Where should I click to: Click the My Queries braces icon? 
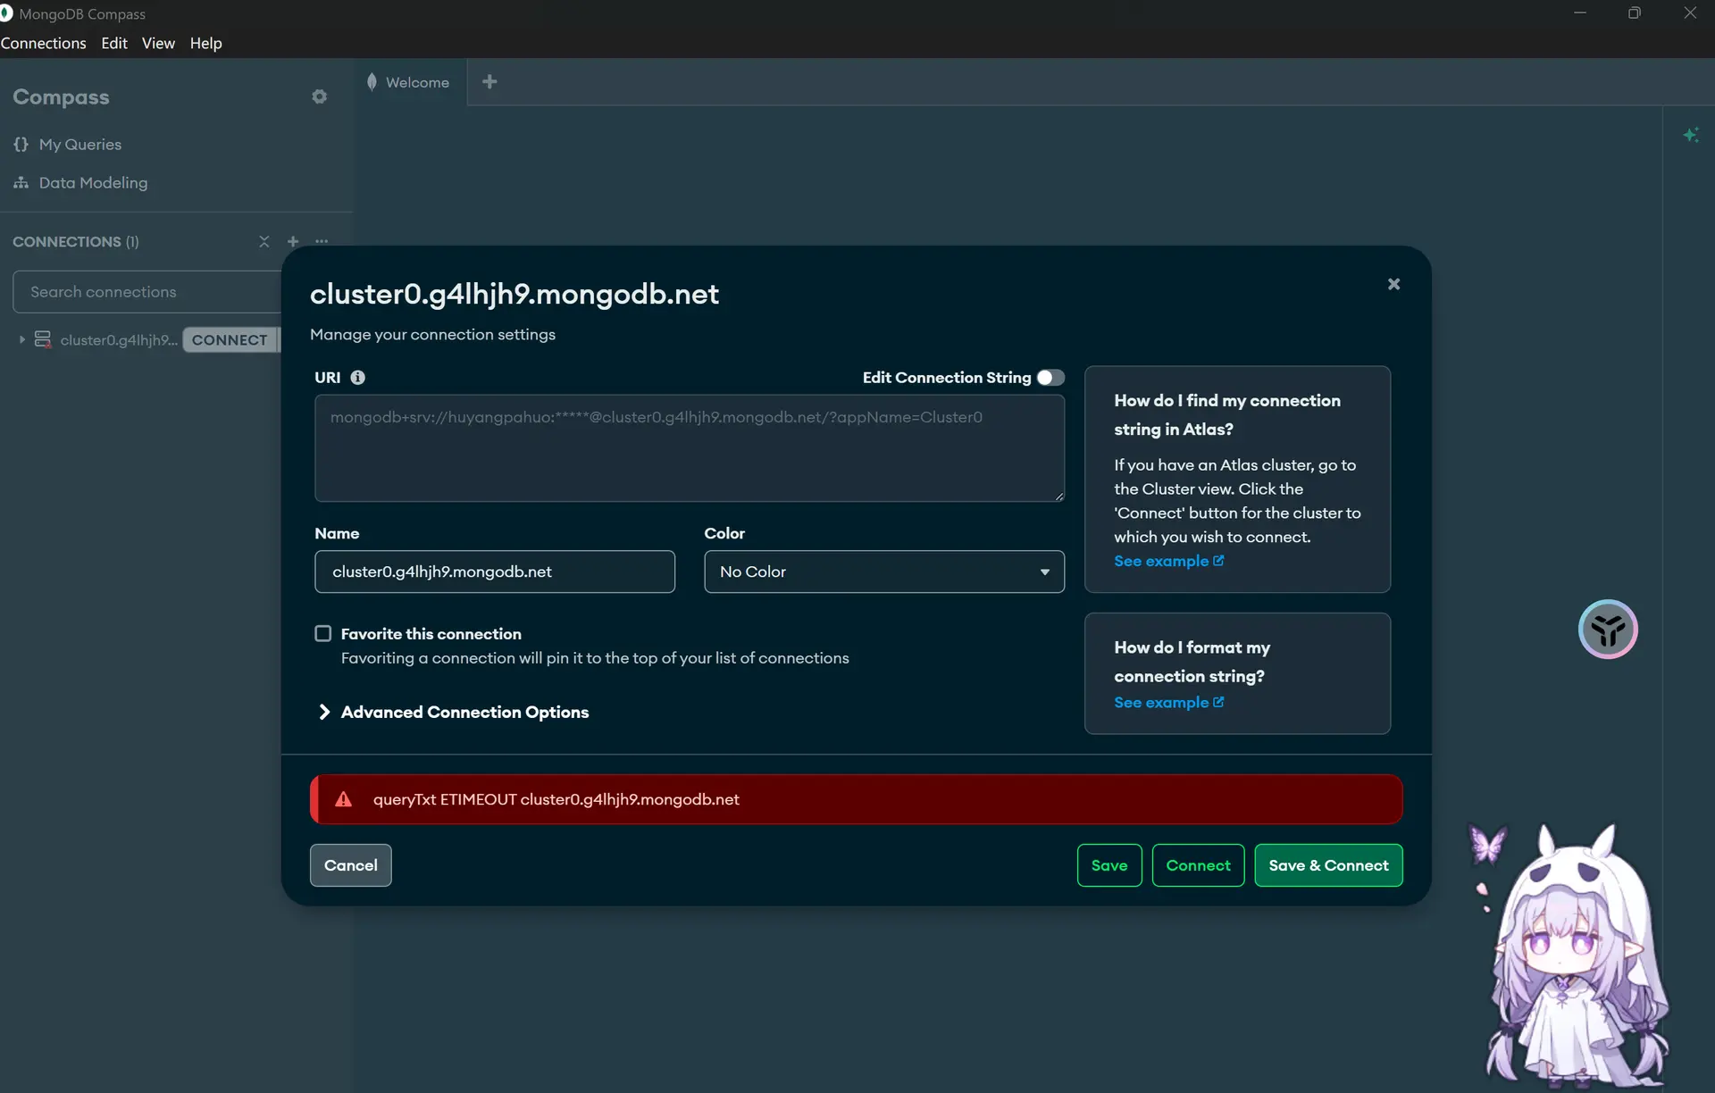pos(21,144)
